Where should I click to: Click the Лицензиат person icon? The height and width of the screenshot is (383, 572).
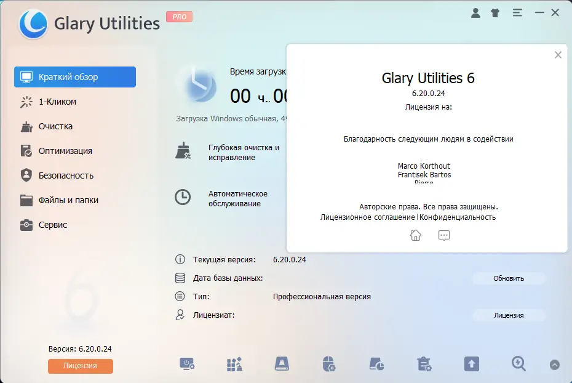(180, 315)
